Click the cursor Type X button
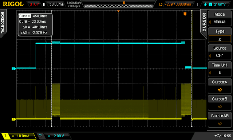233x140 pixels. point(220,35)
